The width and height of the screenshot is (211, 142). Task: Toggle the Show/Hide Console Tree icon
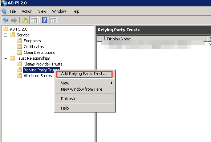tap(33, 20)
